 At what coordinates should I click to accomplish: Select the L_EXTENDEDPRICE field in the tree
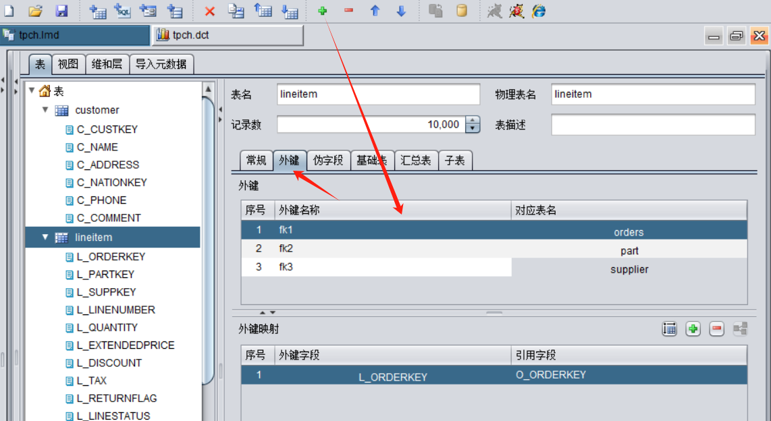tap(126, 345)
